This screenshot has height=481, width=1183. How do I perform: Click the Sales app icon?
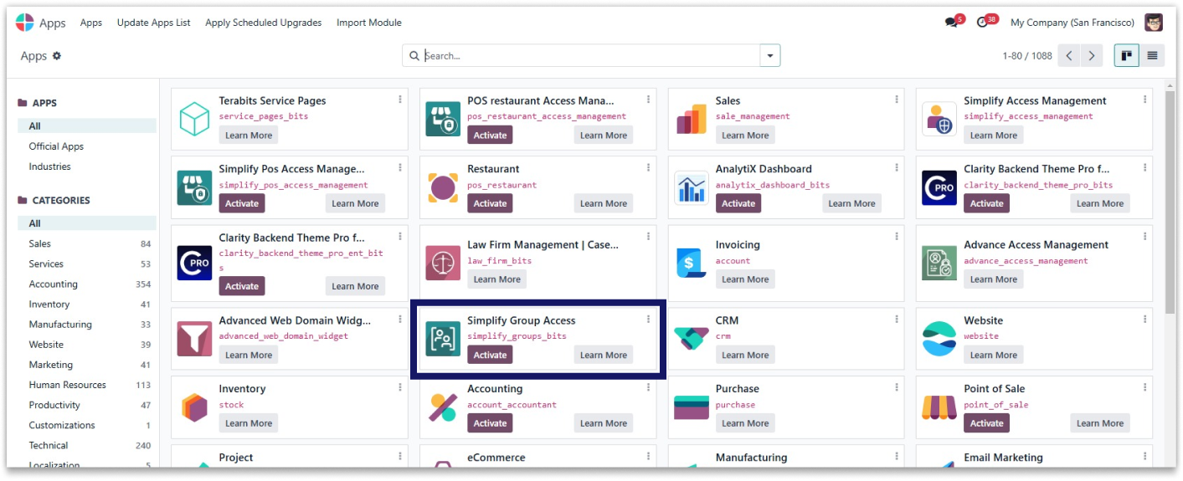691,119
